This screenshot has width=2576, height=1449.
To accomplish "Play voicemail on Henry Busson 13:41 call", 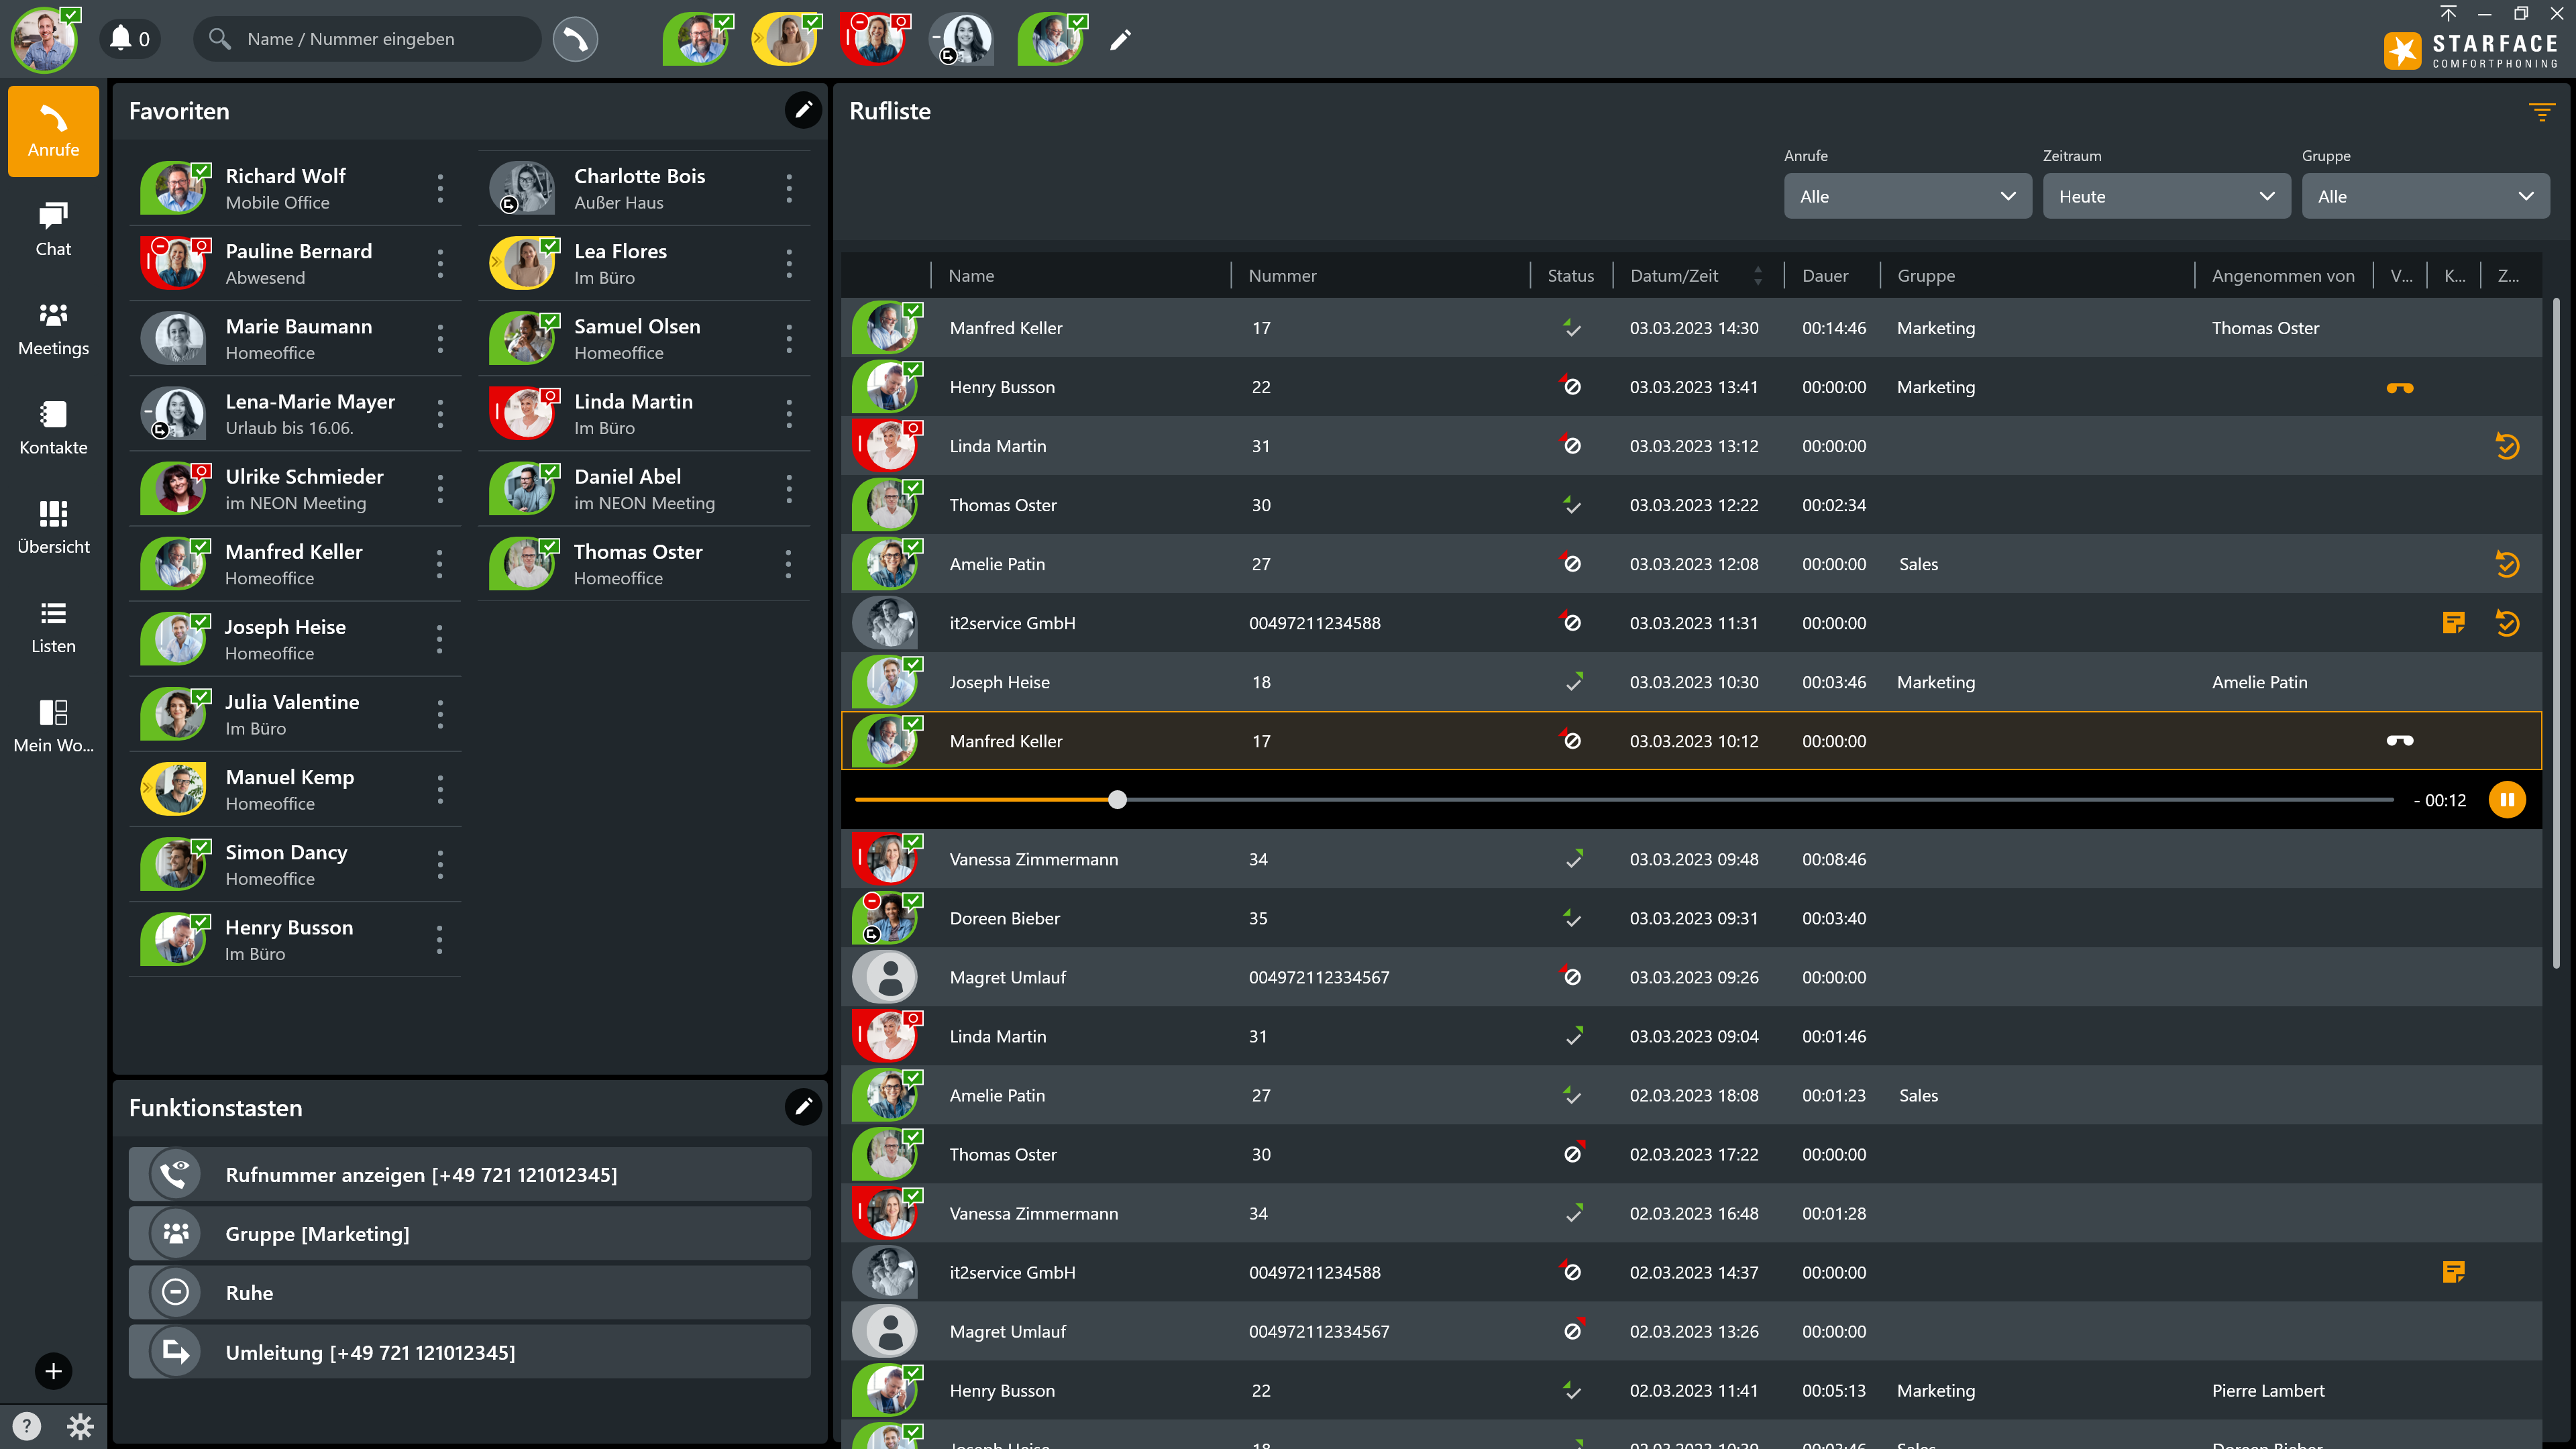I will point(2400,388).
